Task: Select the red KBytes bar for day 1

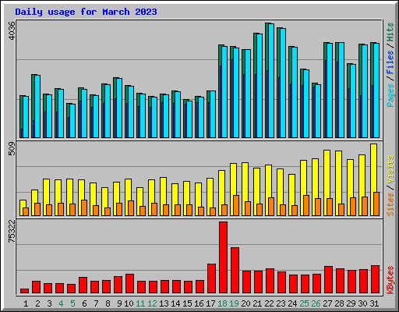Action: tap(24, 291)
